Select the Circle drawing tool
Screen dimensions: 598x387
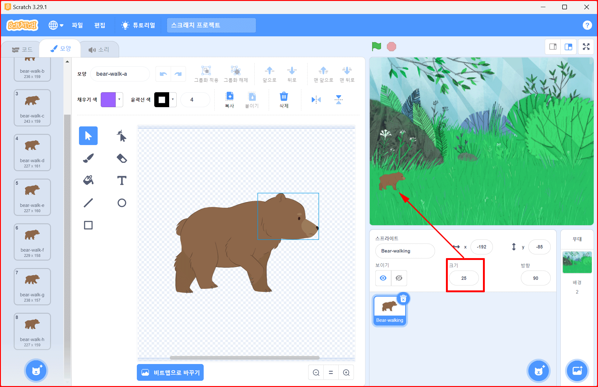(x=122, y=203)
